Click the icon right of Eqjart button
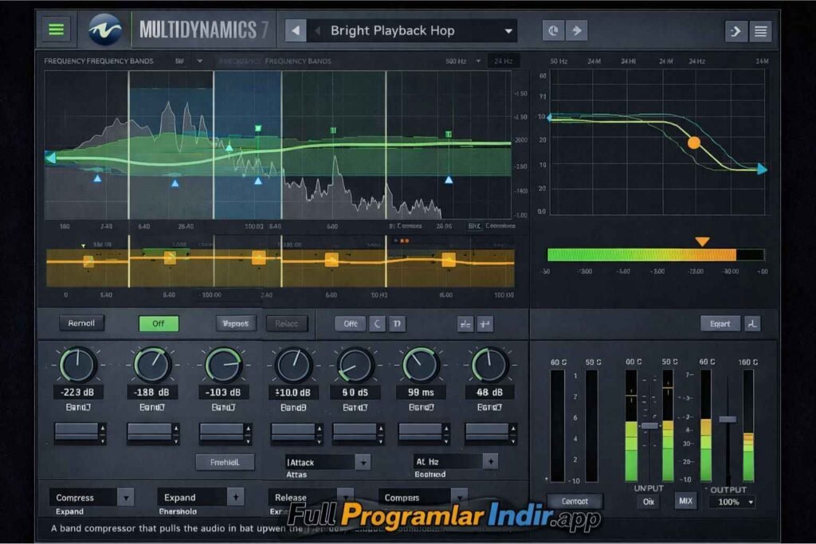The width and height of the screenshot is (816, 544). click(752, 323)
